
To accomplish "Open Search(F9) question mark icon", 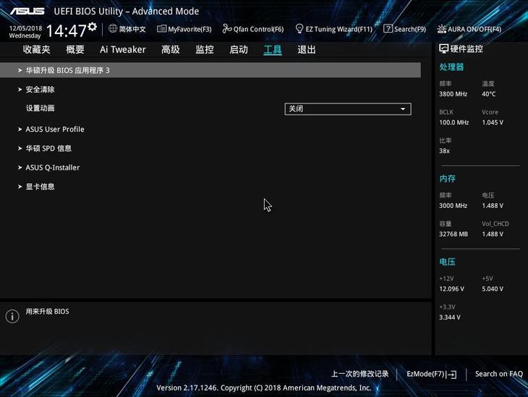I will 388,29.
